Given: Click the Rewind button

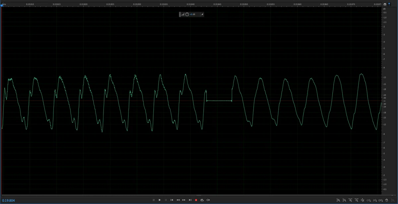Looking at the screenshot, I should click(178, 200).
